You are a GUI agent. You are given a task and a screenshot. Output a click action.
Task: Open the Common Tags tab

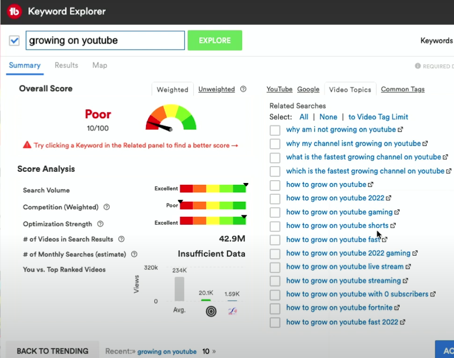click(x=402, y=89)
